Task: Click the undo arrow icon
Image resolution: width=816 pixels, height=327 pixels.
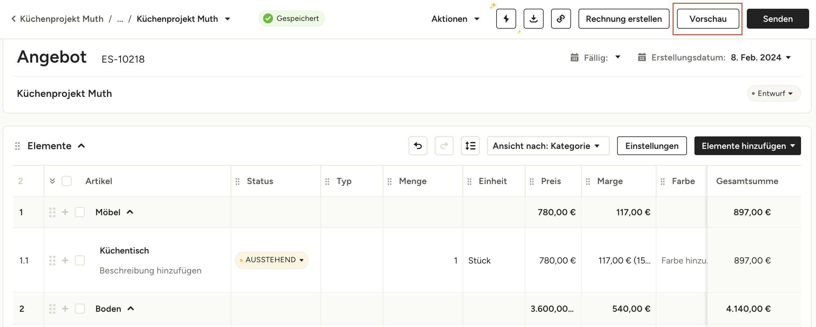Action: point(418,146)
